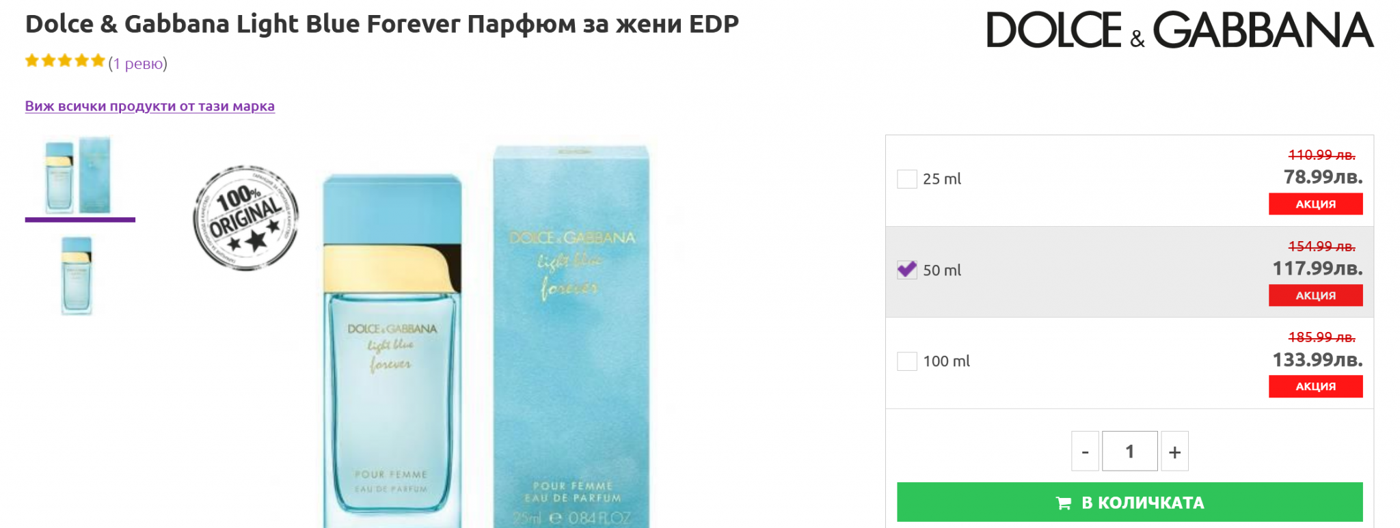Click the 100% Original stamp badge

point(246,218)
